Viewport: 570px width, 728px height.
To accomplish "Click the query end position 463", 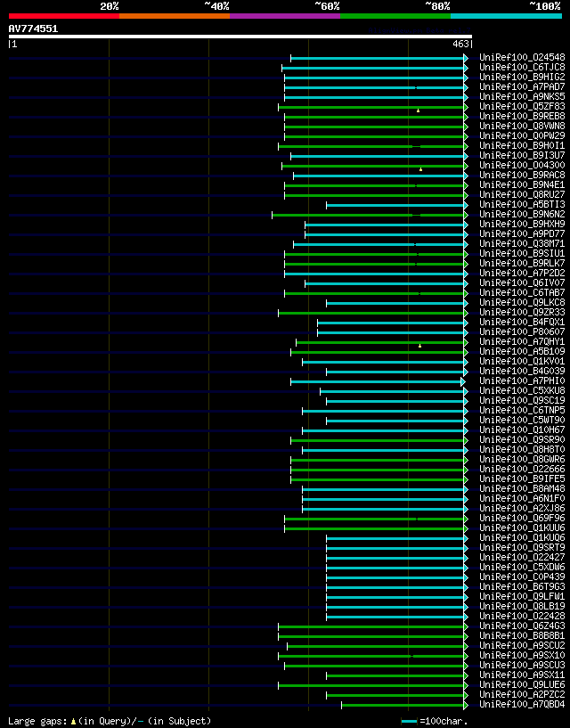I will (461, 44).
